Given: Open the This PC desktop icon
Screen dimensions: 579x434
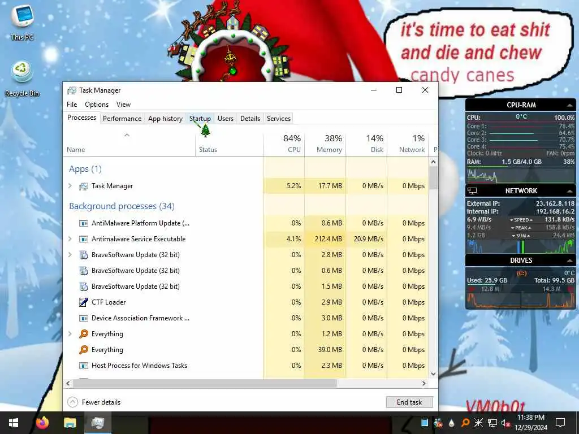Looking at the screenshot, I should pyautogui.click(x=22, y=21).
